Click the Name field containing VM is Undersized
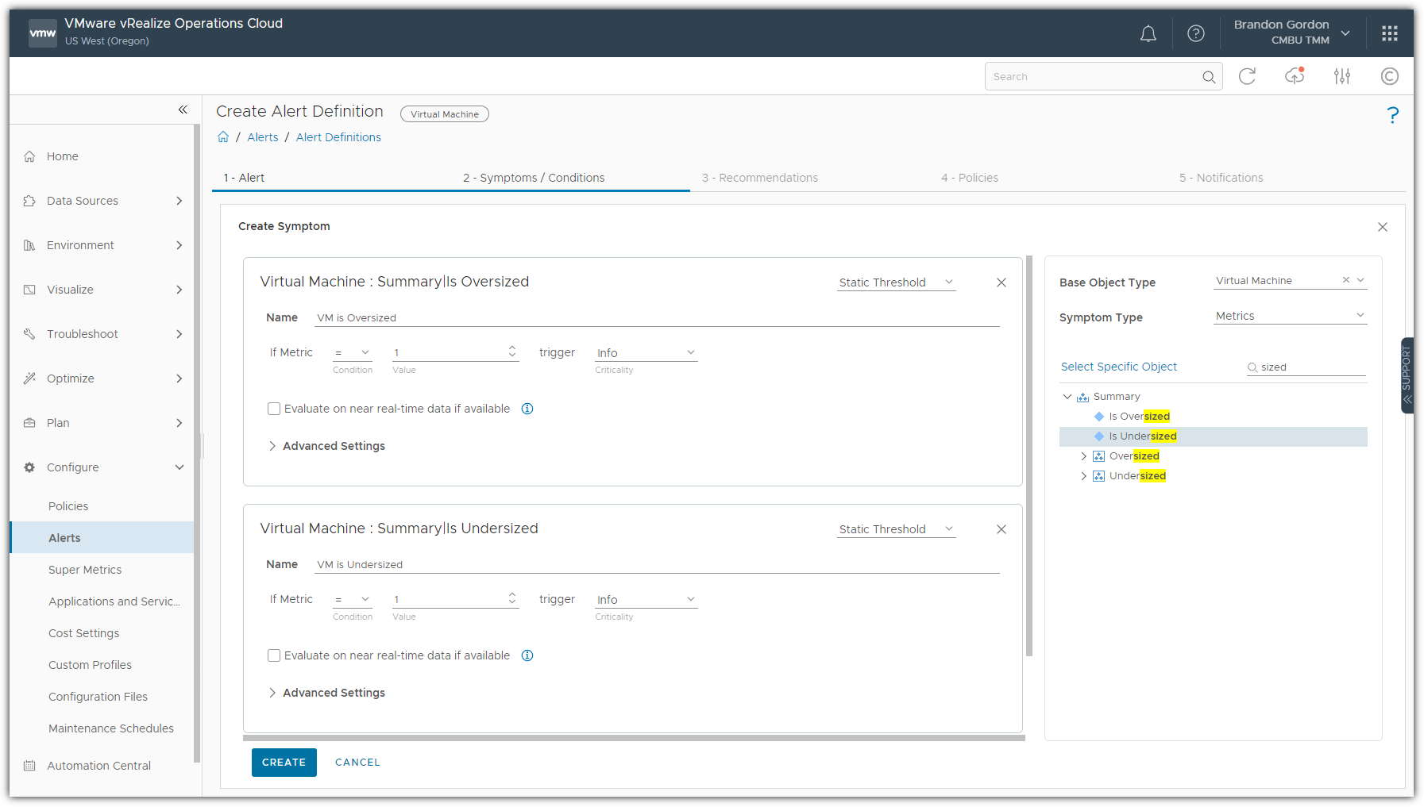 click(657, 564)
